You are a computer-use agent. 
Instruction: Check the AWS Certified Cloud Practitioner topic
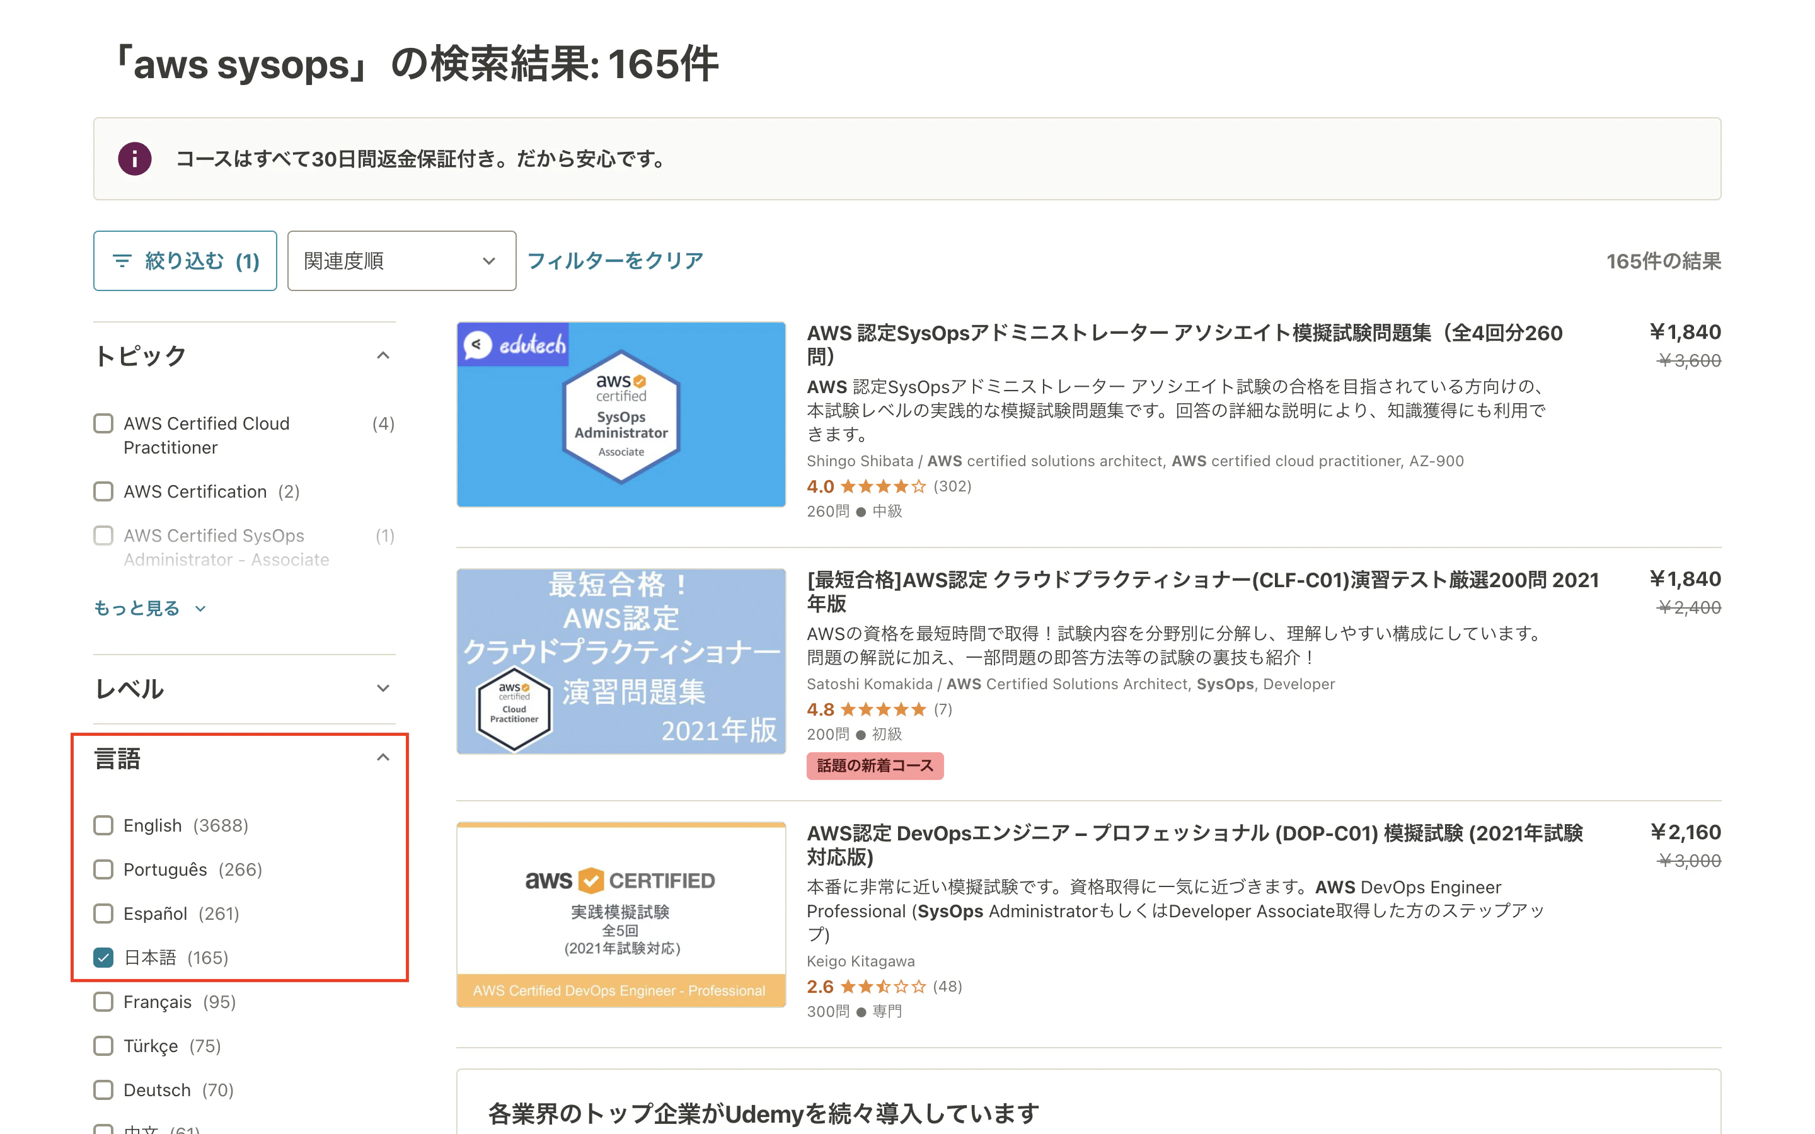[x=103, y=424]
